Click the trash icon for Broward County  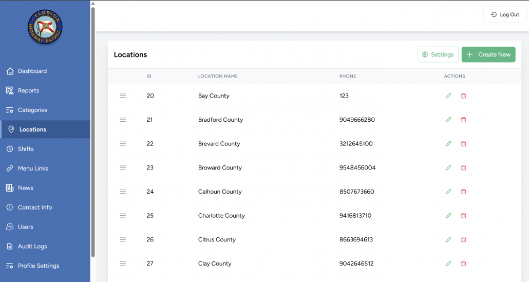click(463, 167)
